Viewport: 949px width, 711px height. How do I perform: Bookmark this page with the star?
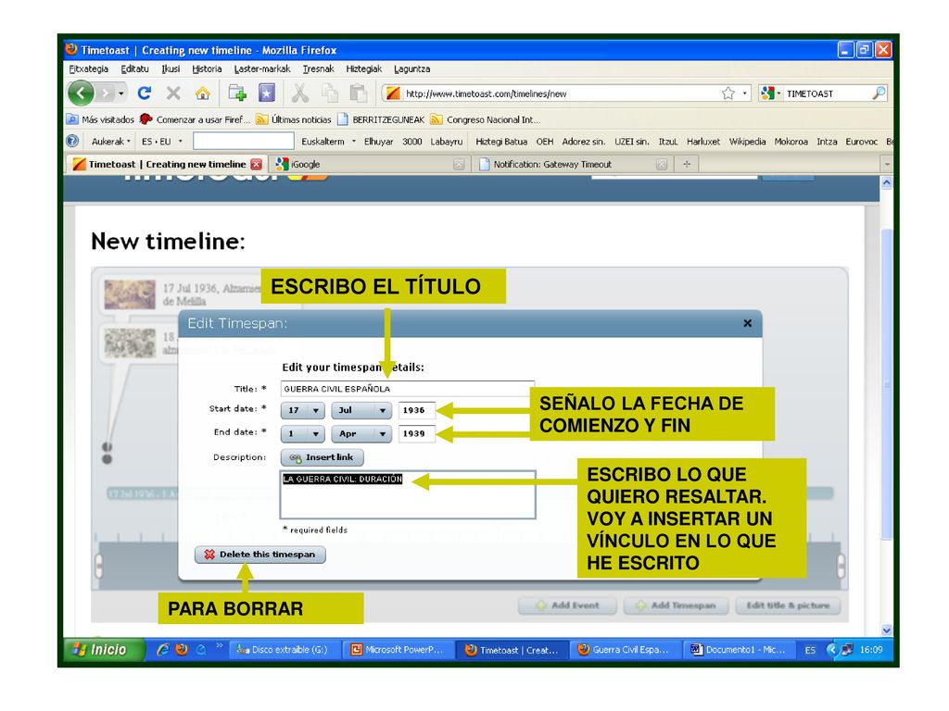click(x=728, y=94)
